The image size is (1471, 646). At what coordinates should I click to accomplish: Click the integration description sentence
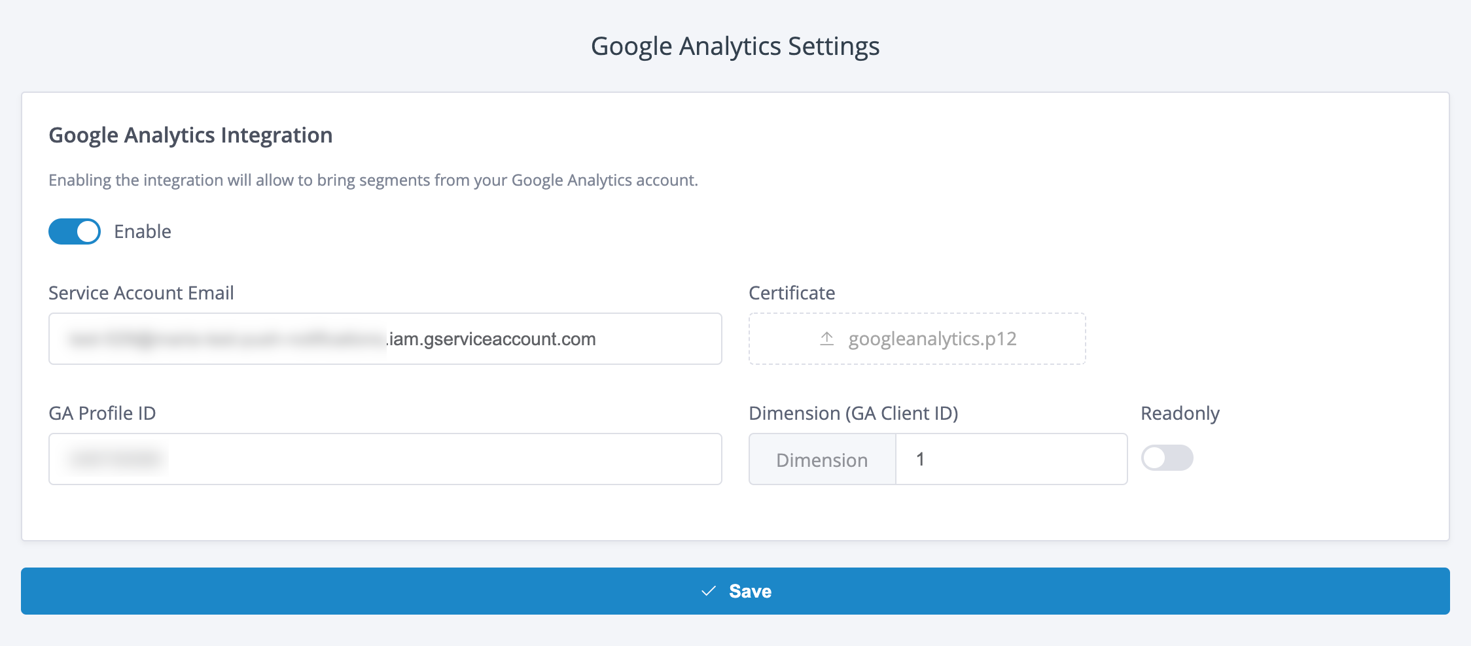pos(373,180)
